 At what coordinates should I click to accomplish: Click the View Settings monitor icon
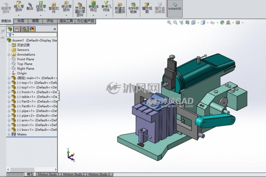pos(238,22)
